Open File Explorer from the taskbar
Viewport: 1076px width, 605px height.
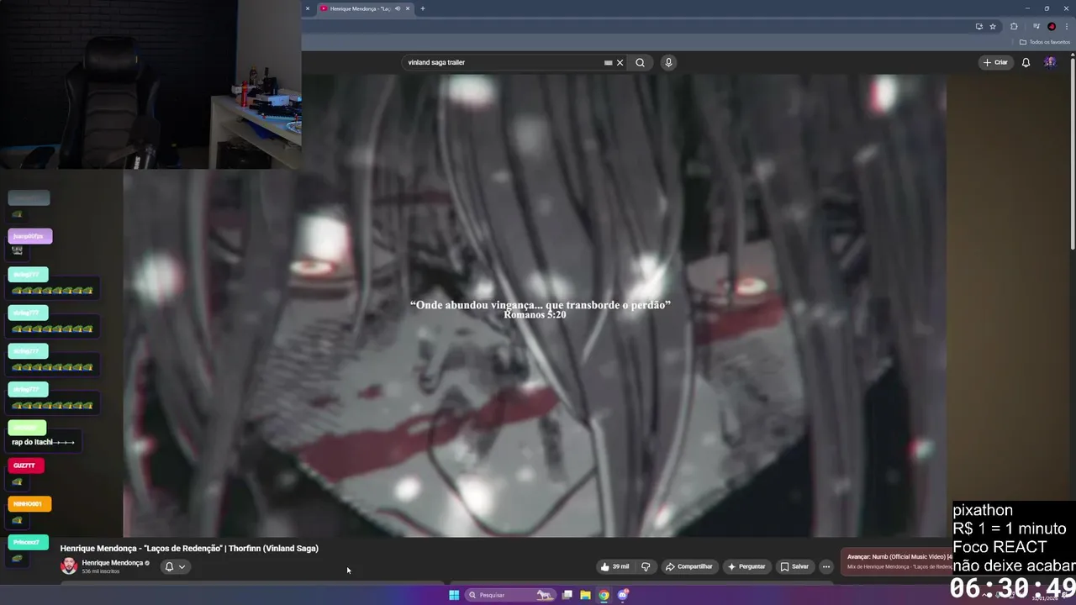585,595
